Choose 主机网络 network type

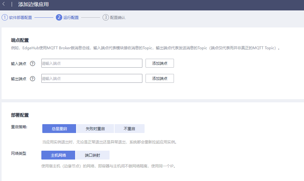coord(58,155)
